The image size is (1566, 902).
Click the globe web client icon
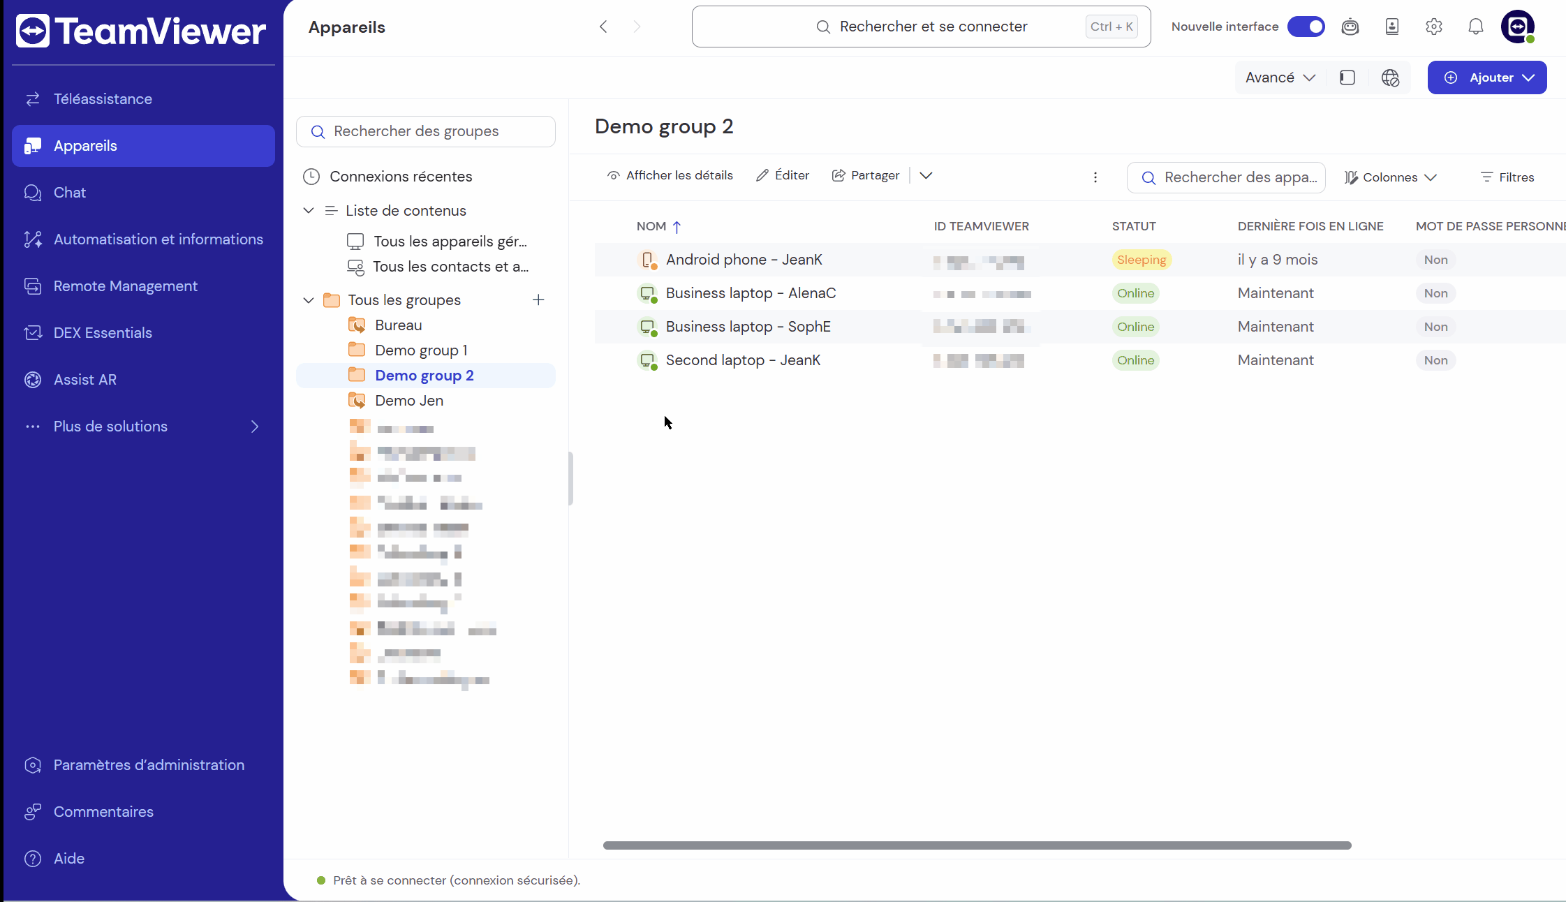point(1391,77)
